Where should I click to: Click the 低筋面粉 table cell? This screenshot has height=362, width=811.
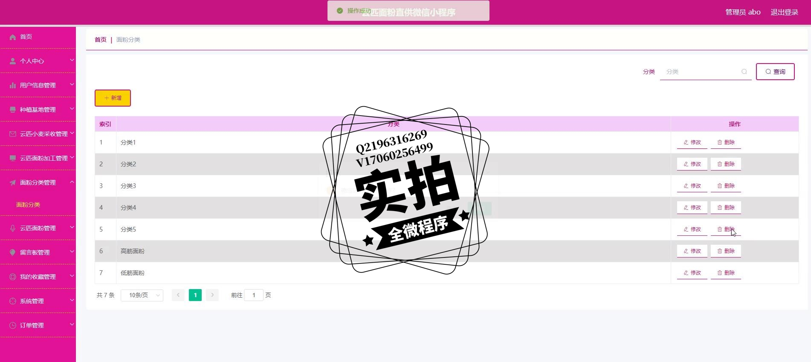click(x=393, y=273)
